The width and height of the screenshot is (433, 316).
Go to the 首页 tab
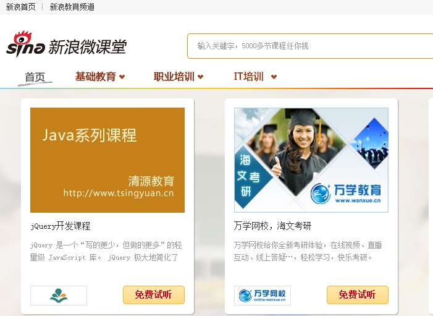[x=35, y=77]
